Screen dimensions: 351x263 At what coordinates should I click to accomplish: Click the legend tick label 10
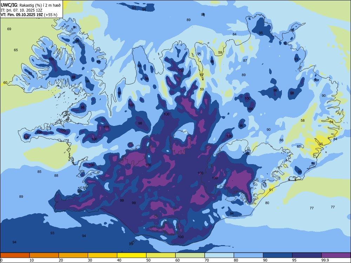point(32,260)
